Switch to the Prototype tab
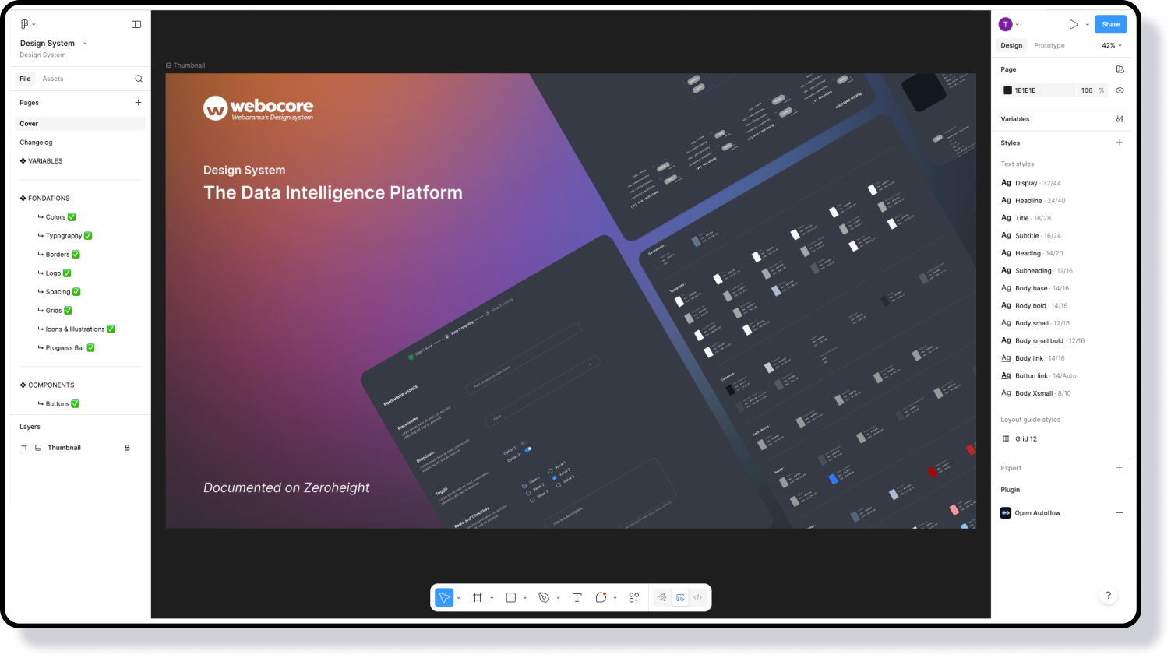Screen dimensions: 1171x658 [1049, 46]
